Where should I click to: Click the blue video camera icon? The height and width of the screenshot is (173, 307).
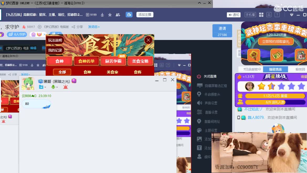pyautogui.click(x=129, y=15)
